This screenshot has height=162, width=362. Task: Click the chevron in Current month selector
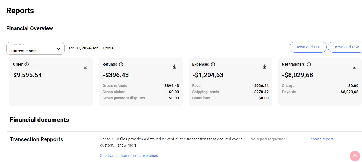tap(58, 49)
